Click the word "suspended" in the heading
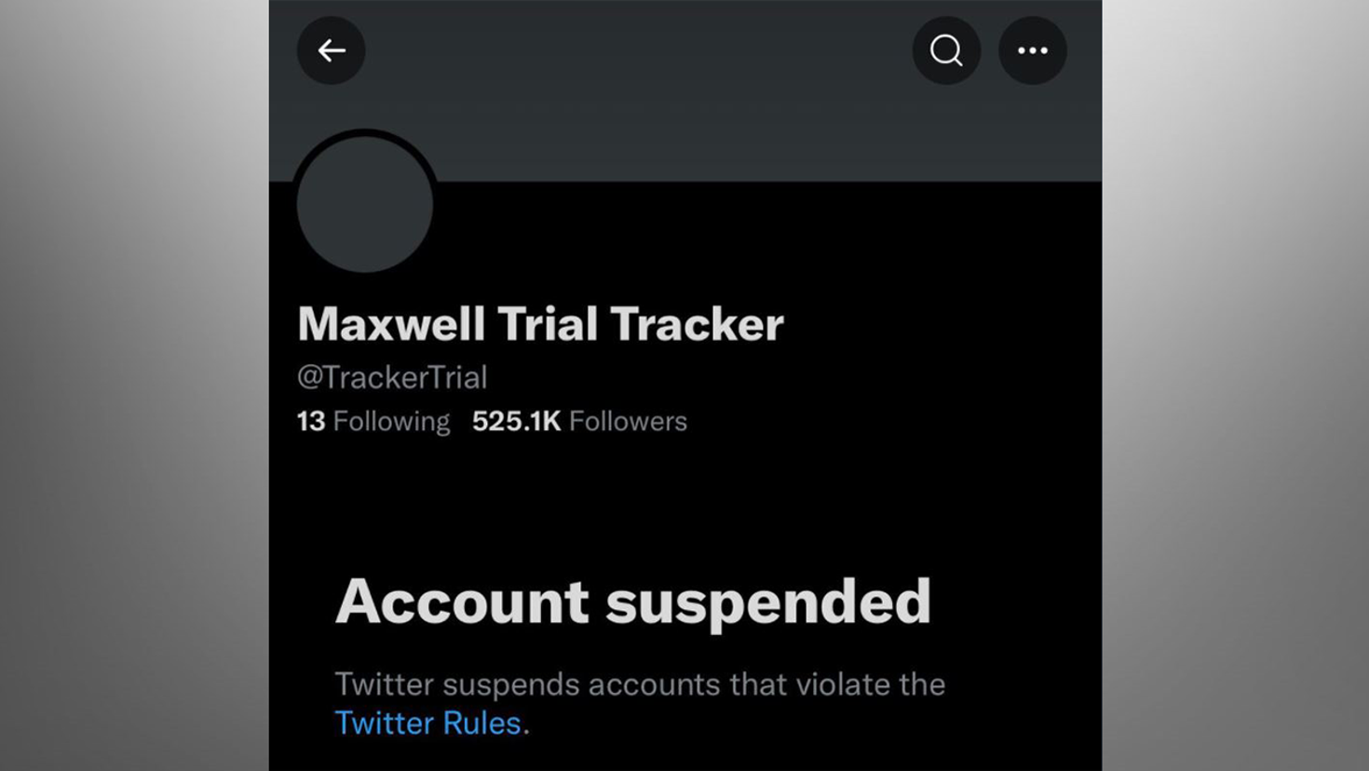The height and width of the screenshot is (771, 1369). 768,602
